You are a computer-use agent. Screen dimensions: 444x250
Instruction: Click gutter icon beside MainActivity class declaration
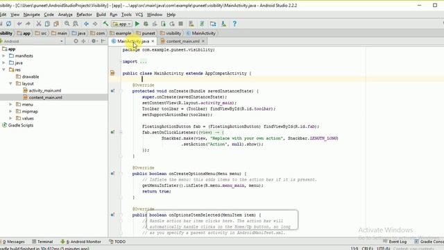112,73
